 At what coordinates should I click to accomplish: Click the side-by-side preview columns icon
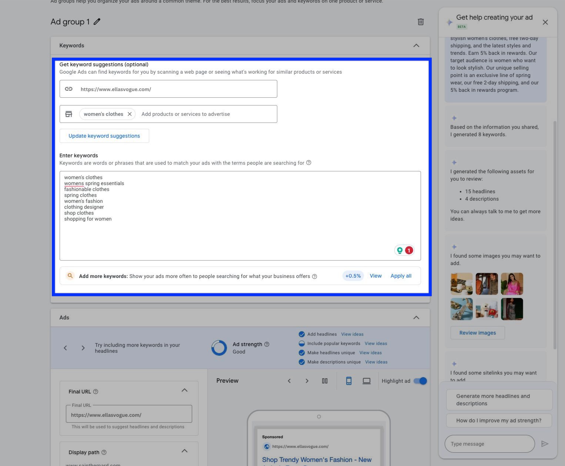(325, 381)
